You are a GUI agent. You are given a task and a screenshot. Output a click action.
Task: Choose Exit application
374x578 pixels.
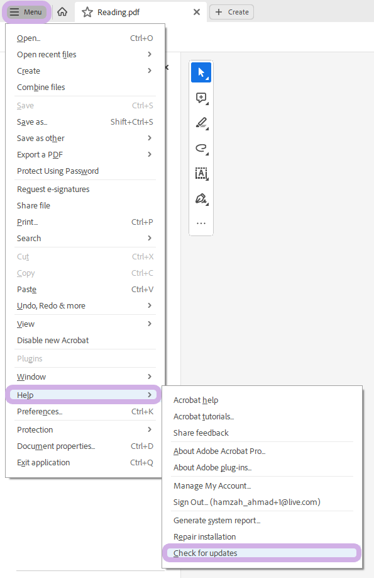click(x=85, y=463)
